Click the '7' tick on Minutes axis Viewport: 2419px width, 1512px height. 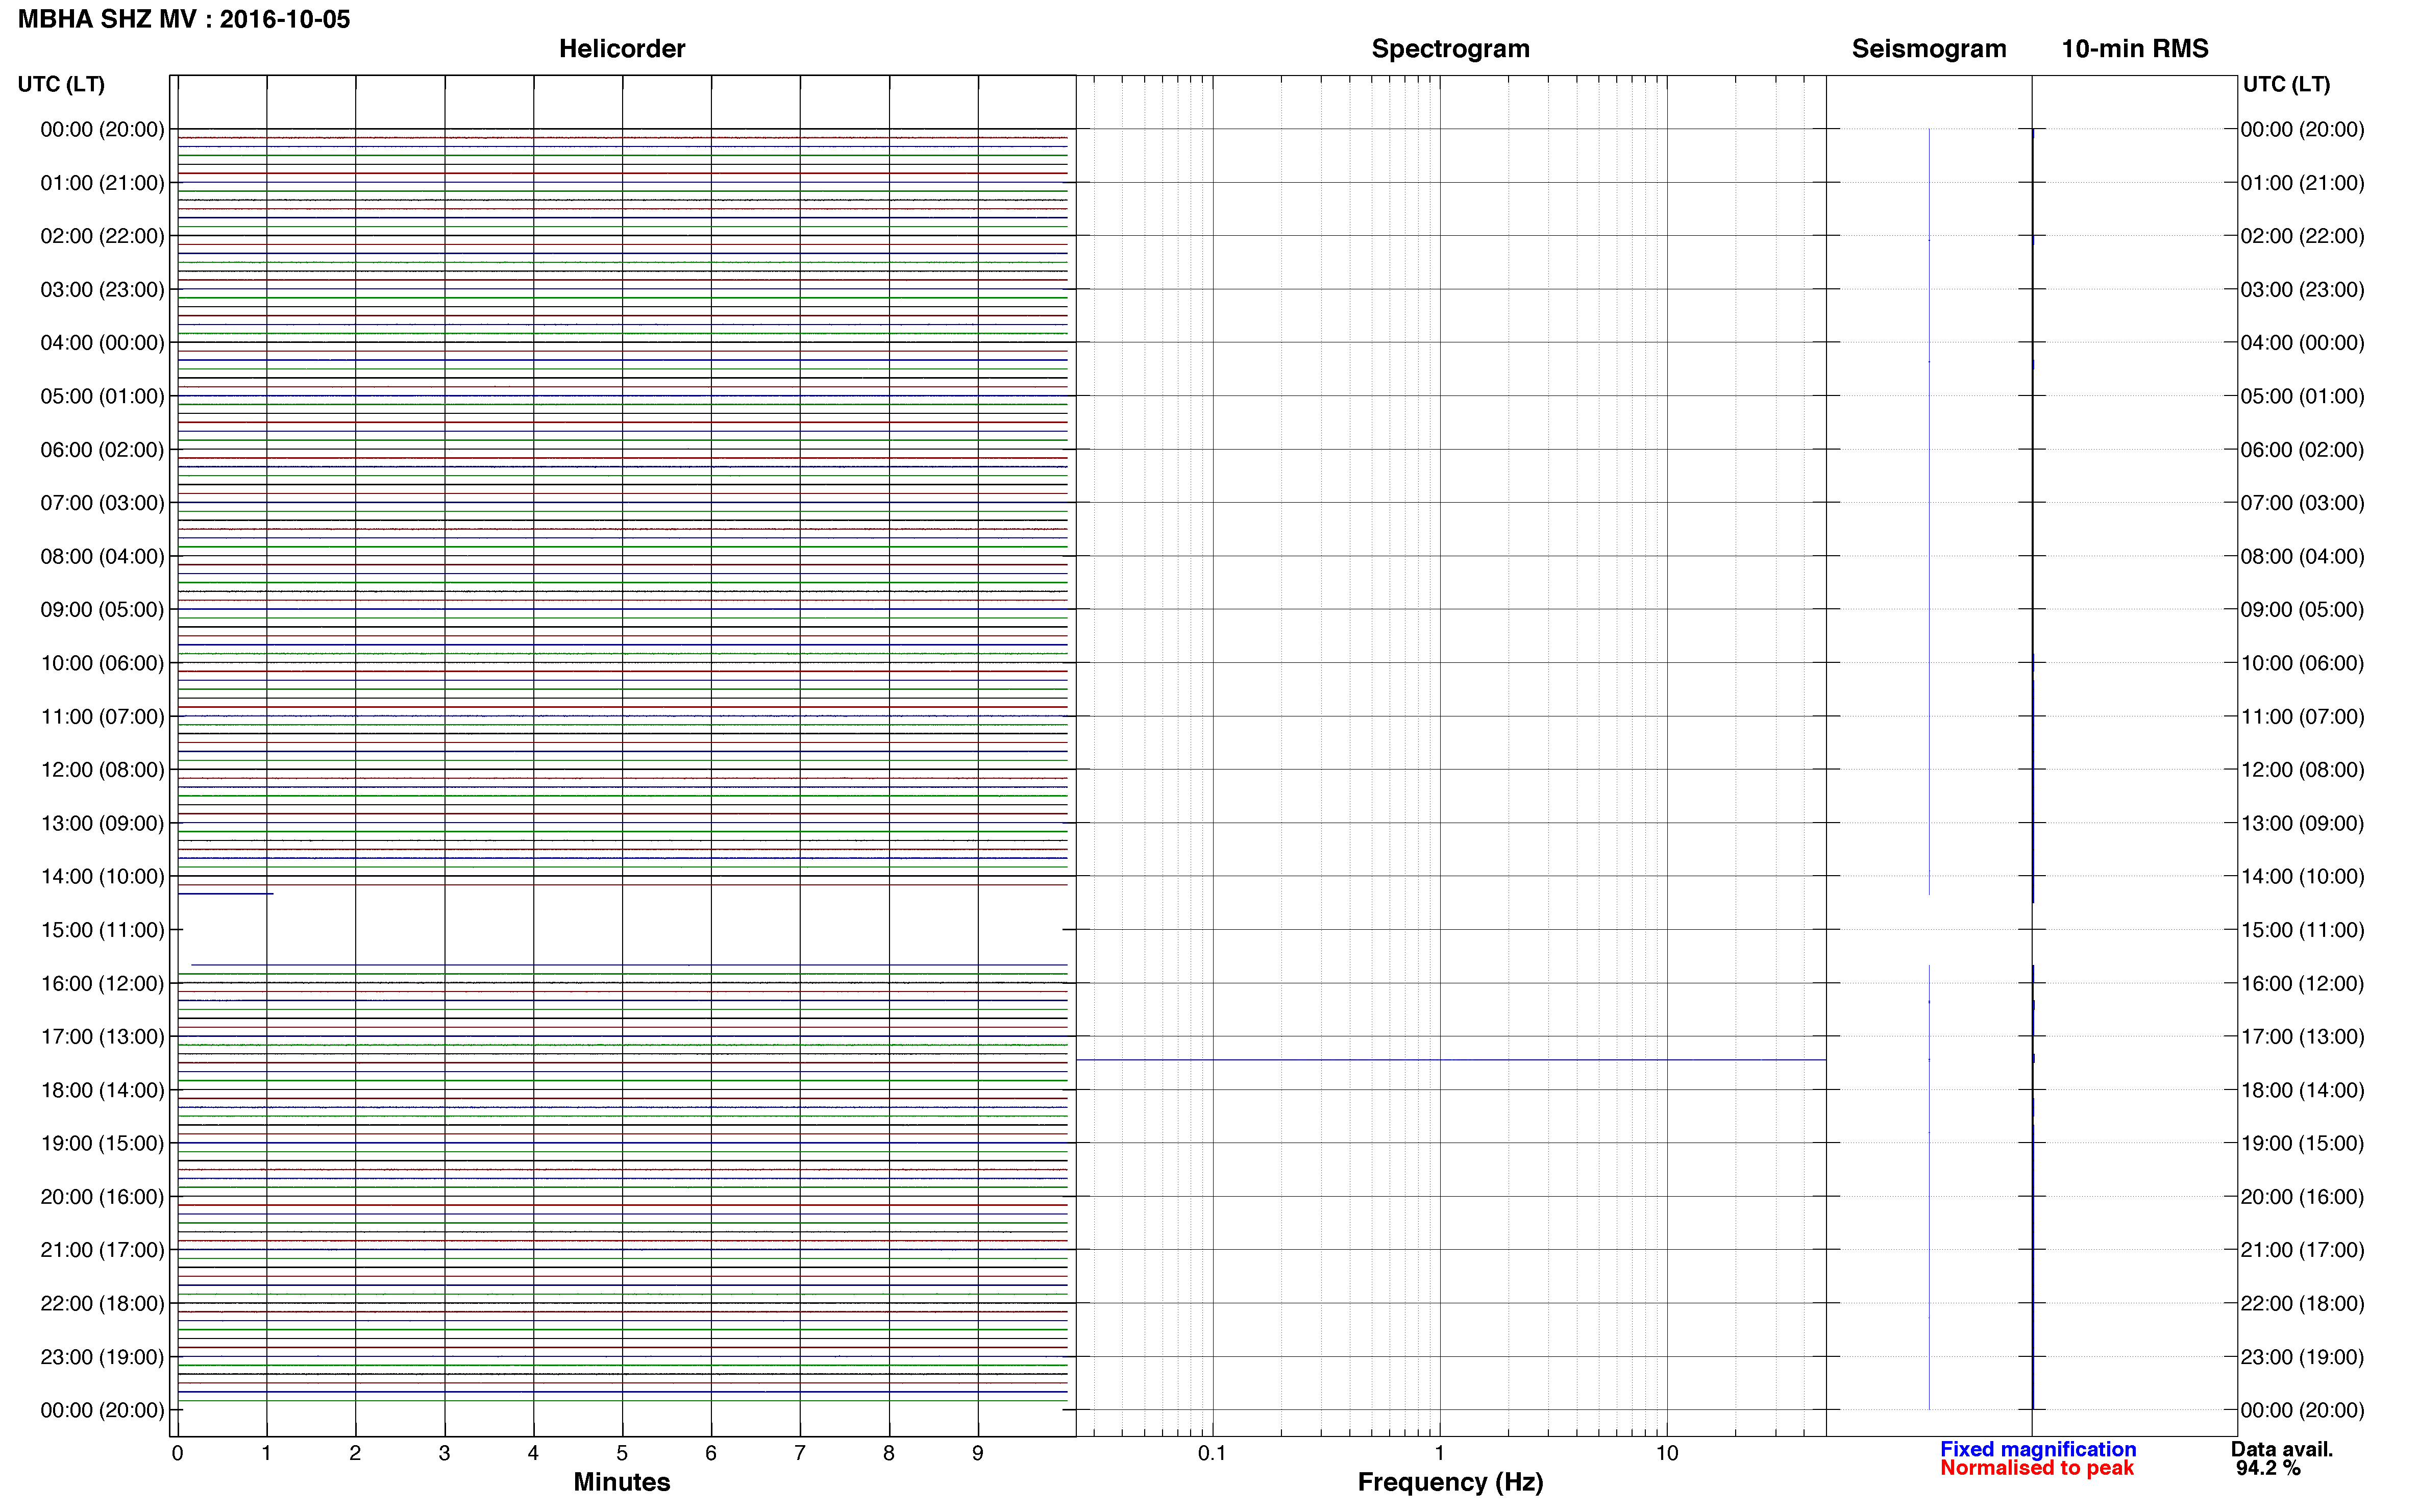tap(800, 1454)
